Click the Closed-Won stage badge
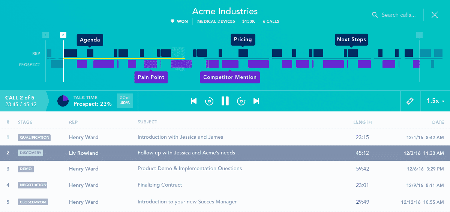The image size is (450, 212). click(33, 202)
